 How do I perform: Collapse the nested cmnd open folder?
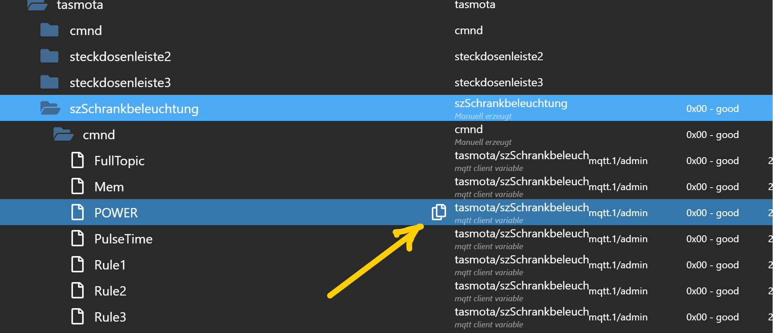(x=63, y=134)
